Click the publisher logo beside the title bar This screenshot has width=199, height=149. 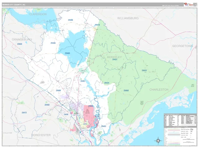[188, 5]
